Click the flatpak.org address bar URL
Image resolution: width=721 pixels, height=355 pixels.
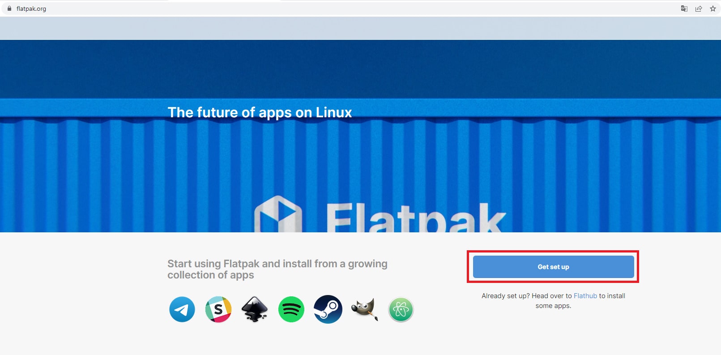[x=31, y=9]
